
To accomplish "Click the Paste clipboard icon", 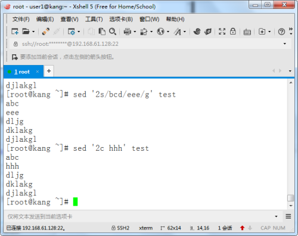I will (102, 32).
